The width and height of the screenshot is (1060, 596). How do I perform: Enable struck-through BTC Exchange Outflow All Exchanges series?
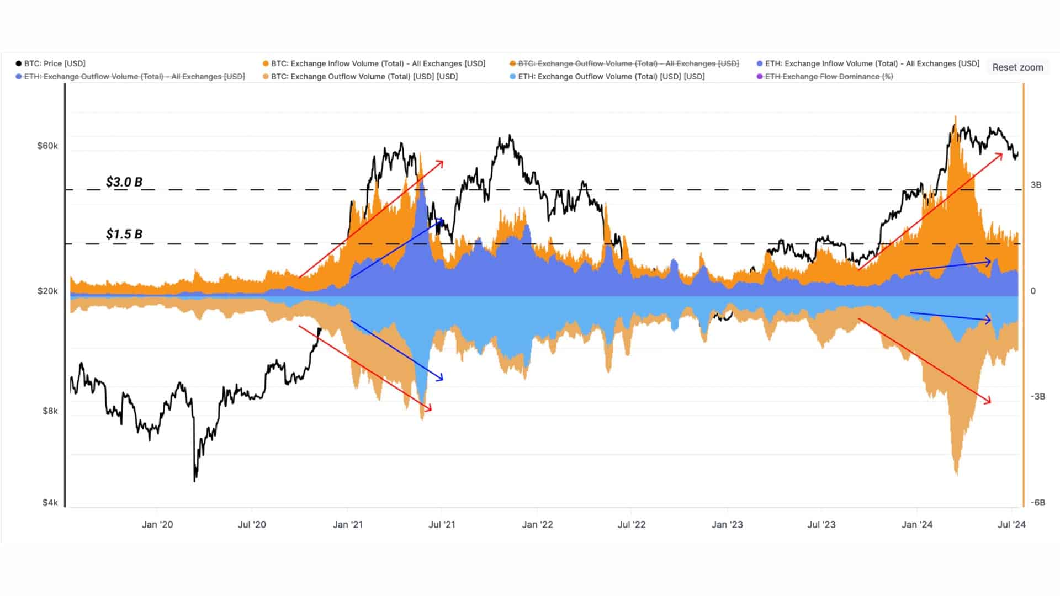pyautogui.click(x=624, y=63)
